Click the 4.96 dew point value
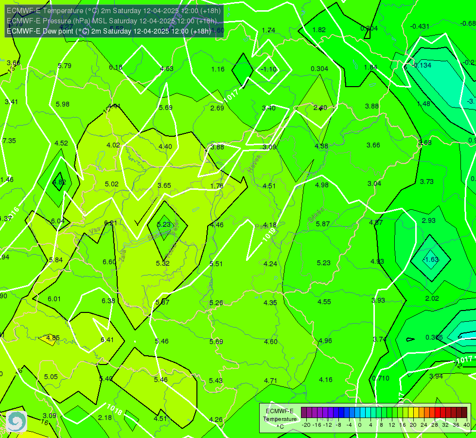 [325, 341]
